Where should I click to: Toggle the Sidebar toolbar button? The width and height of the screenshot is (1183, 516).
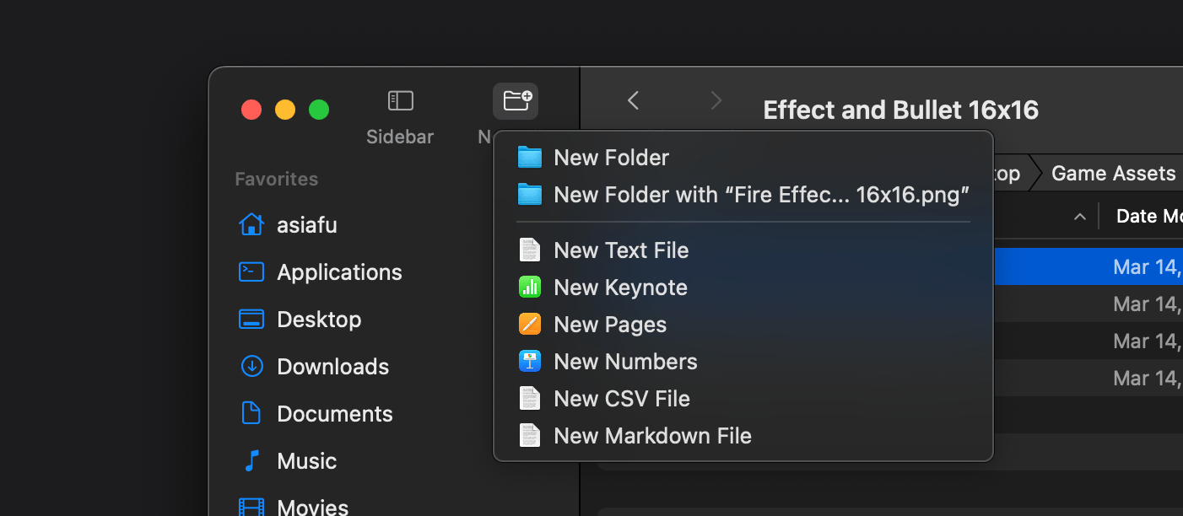tap(400, 101)
